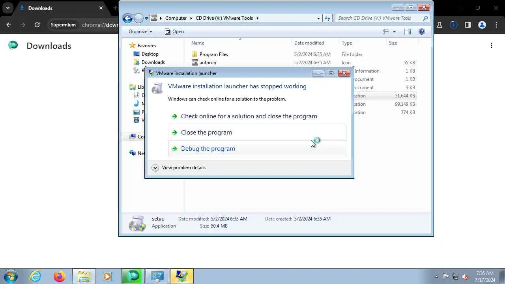505x284 pixels.
Task: Click the 774 KB size cell
Action: point(408,112)
